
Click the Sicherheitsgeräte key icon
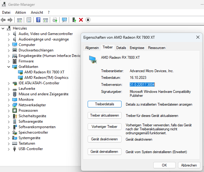(15, 116)
